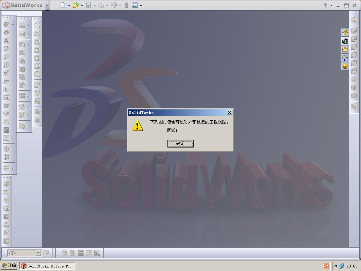The width and height of the screenshot is (361, 271).
Task: Click the Open folder icon in the top toolbar
Action: pos(75,5)
